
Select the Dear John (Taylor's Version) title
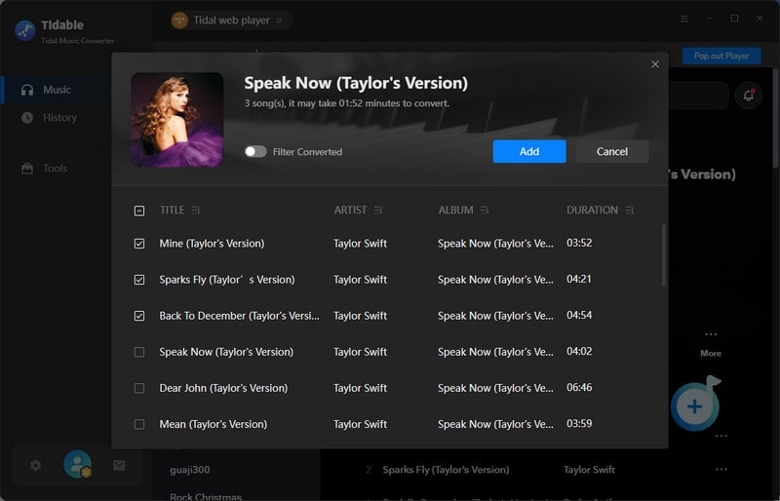(x=223, y=388)
